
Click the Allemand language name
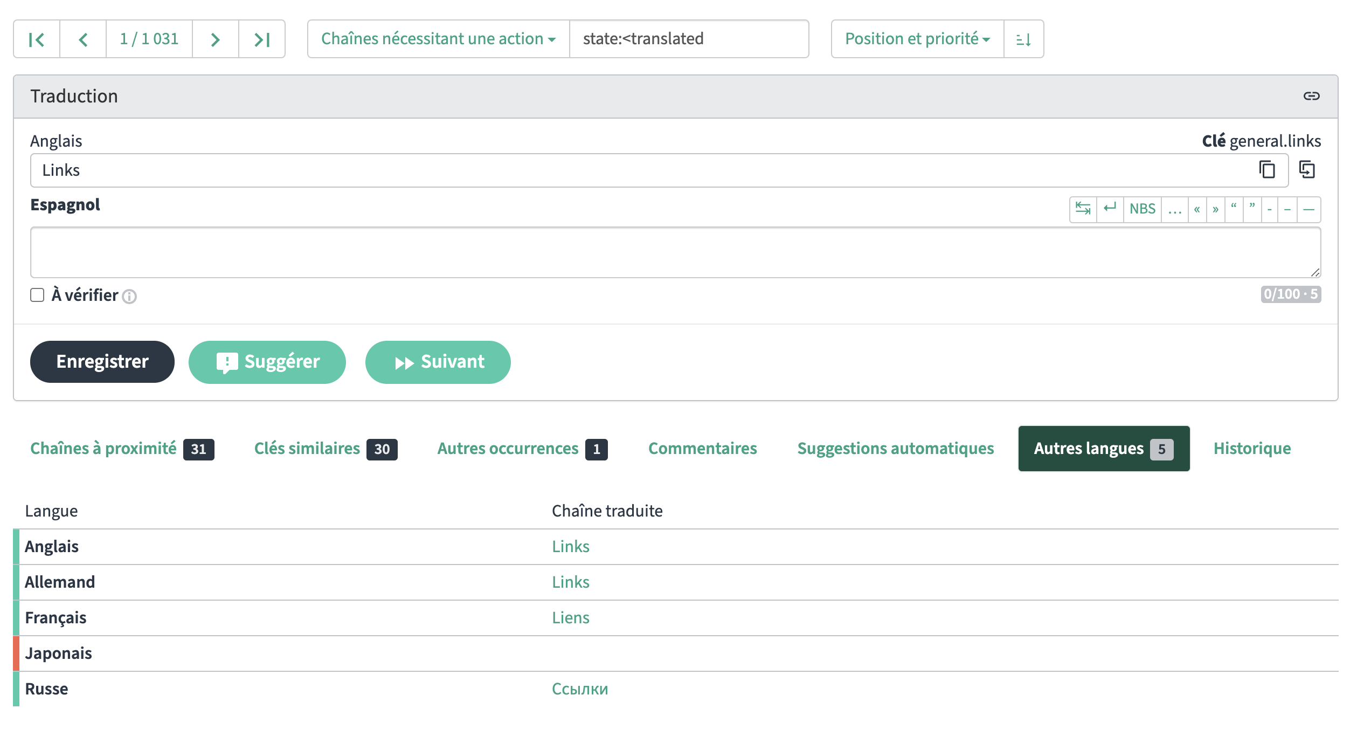(x=60, y=582)
